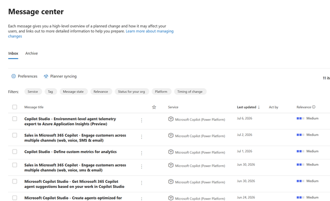Open the Tag filter dropdown

click(50, 92)
